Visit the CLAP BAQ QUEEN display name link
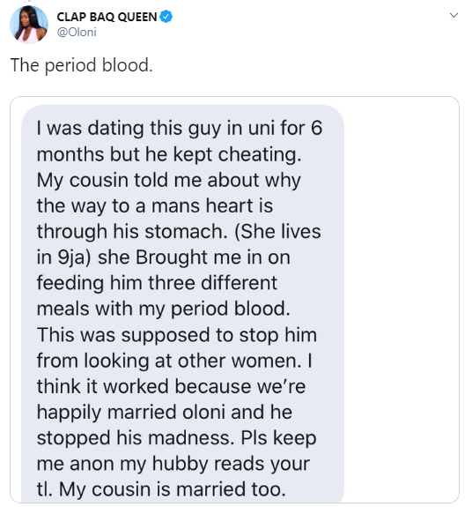The image size is (472, 507). pyautogui.click(x=107, y=17)
